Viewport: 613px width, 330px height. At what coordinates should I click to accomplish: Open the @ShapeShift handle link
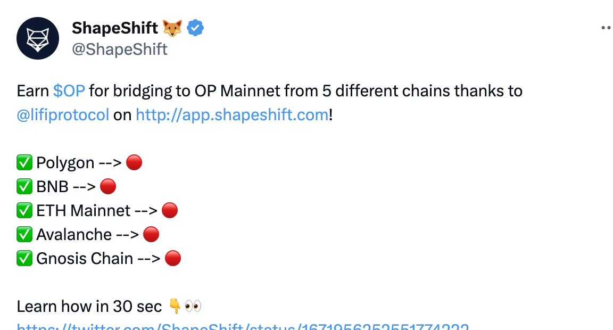pyautogui.click(x=119, y=49)
